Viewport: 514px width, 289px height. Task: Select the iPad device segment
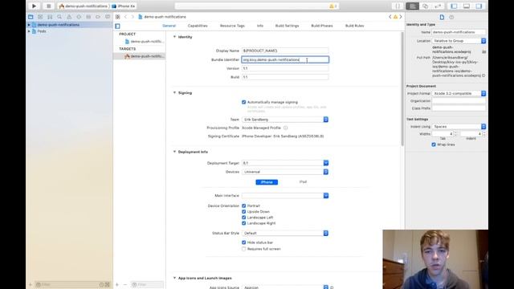303,182
